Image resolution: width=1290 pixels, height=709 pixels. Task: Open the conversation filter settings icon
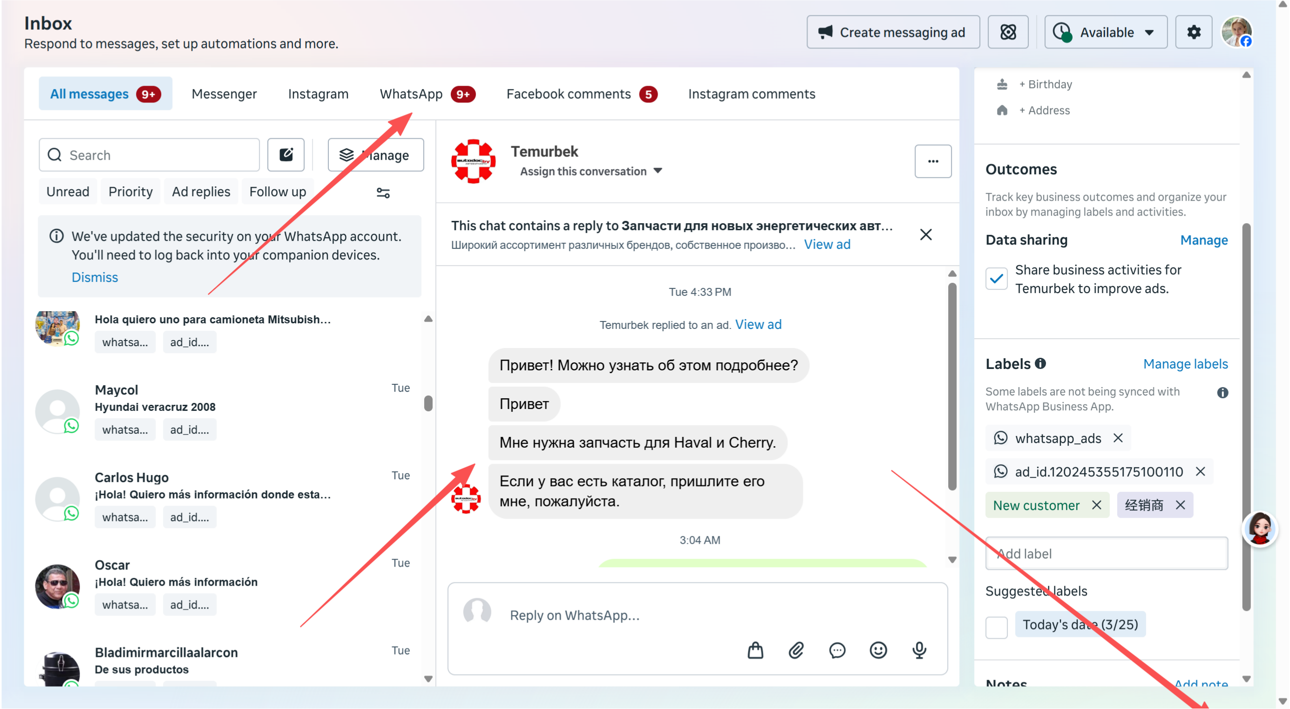tap(383, 193)
